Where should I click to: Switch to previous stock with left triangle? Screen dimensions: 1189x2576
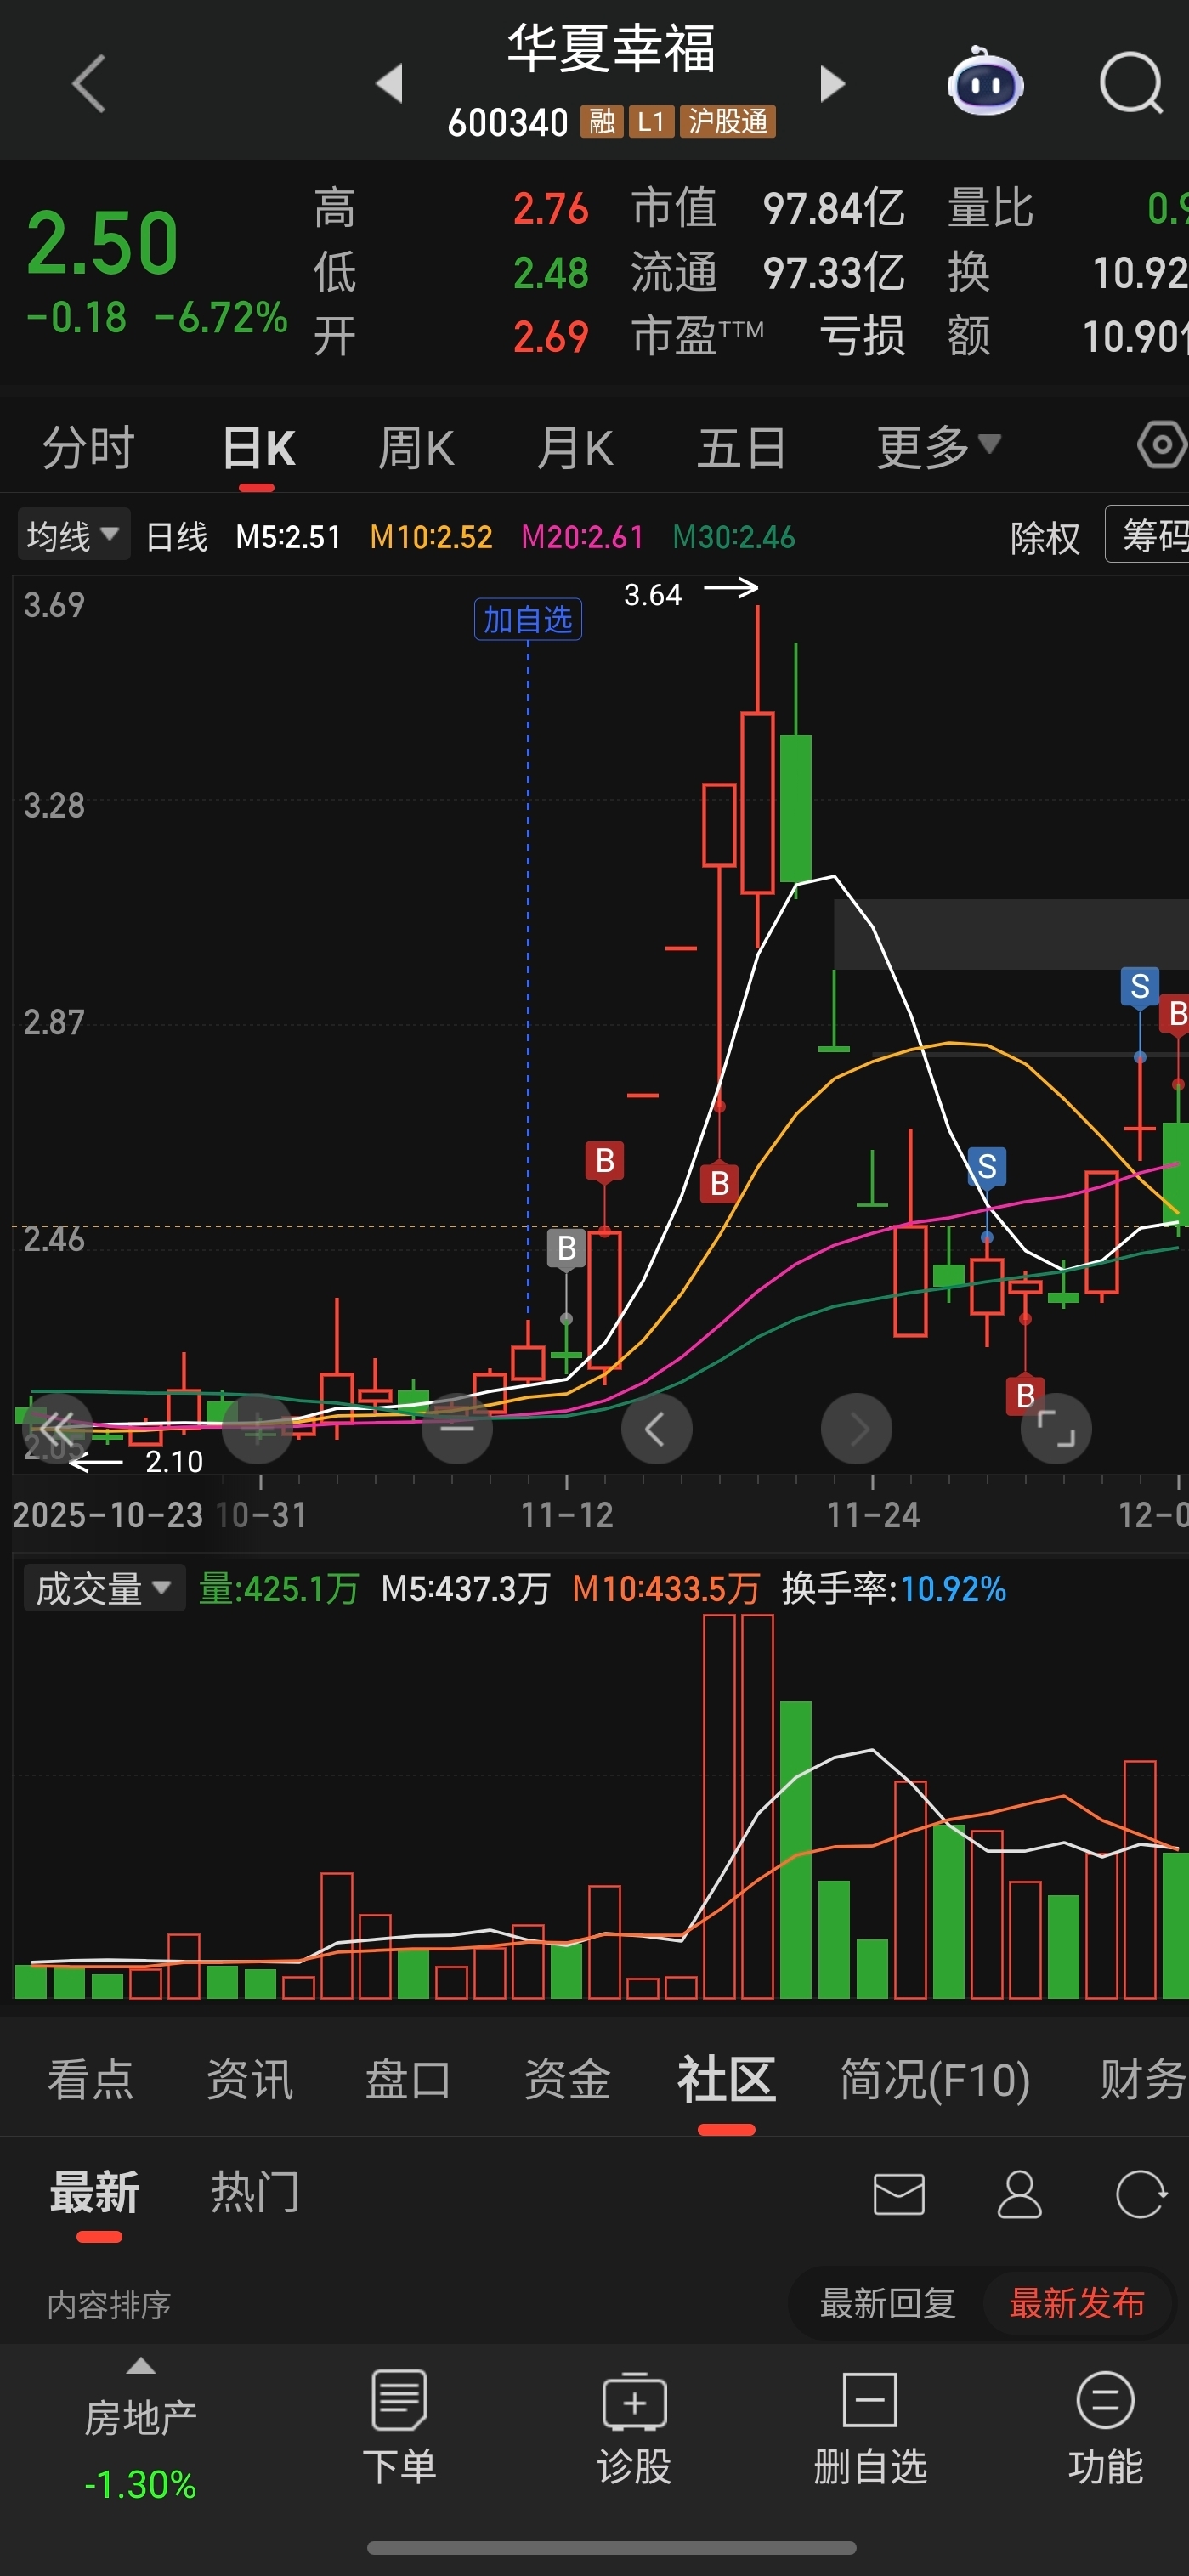click(x=389, y=83)
